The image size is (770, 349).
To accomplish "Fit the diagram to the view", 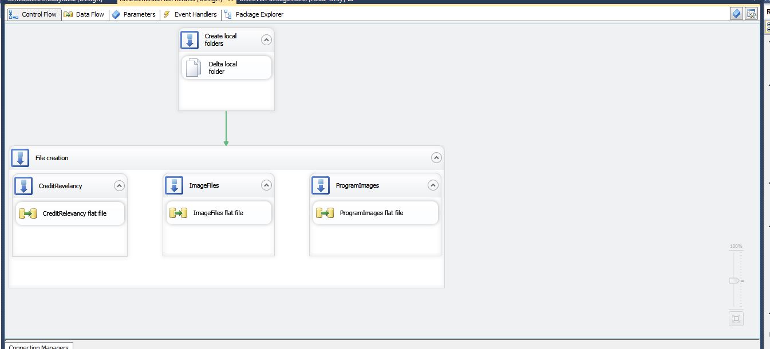I will click(736, 319).
